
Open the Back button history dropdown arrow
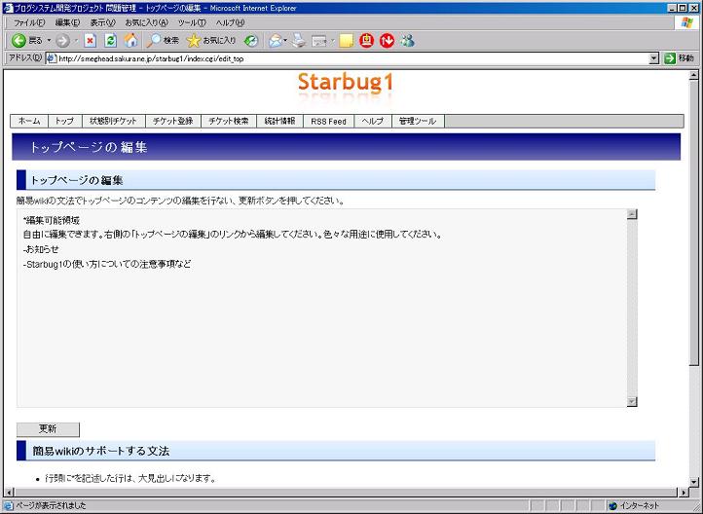[48, 41]
